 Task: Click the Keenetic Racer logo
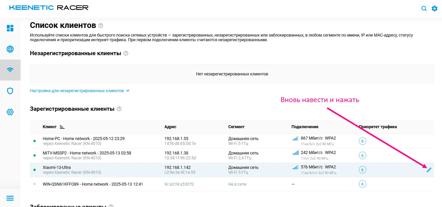pyautogui.click(x=49, y=8)
